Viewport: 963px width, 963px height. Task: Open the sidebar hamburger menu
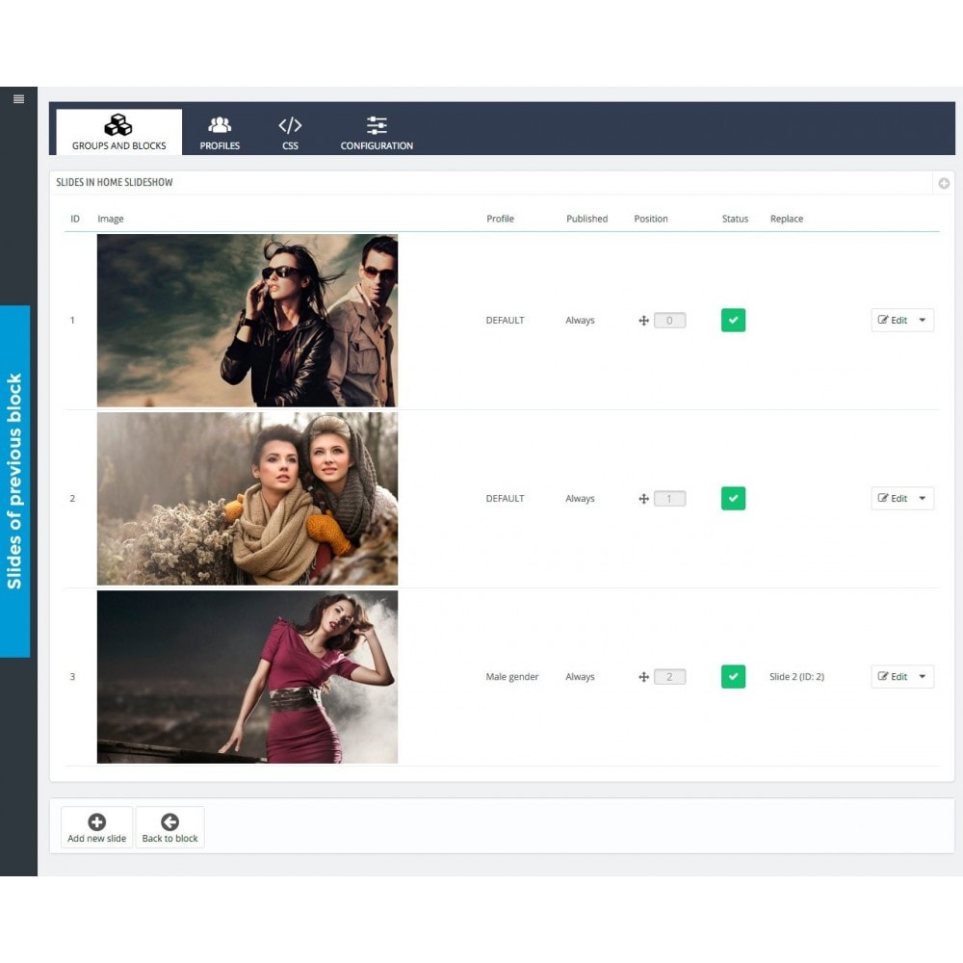(x=18, y=99)
